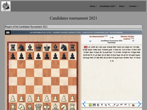This screenshot has height=110, width=147.
Task: Jump to highlighted move 1.e4
Action: [86, 47]
